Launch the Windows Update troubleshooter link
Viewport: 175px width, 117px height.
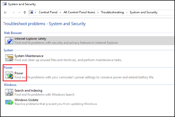pos(26,100)
